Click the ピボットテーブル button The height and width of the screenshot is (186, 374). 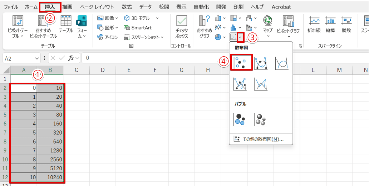(x=18, y=27)
